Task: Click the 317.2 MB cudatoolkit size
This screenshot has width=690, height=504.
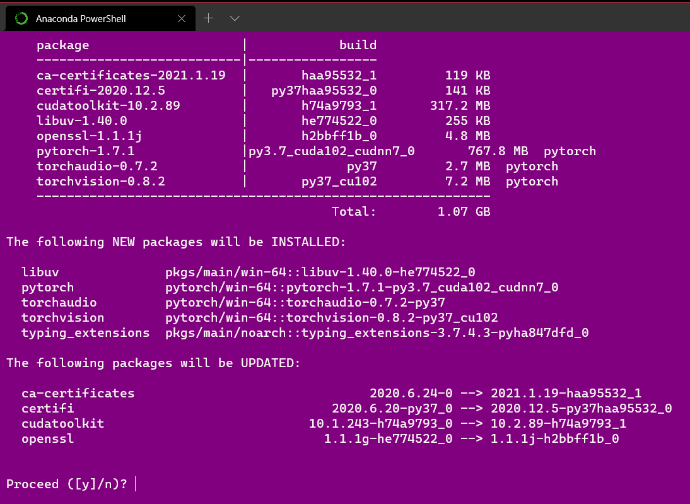Action: pos(460,105)
